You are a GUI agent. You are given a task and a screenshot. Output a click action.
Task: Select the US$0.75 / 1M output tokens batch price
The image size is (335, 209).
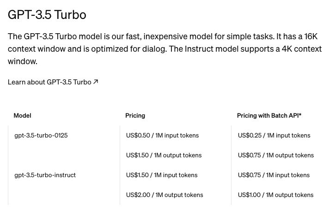(x=276, y=155)
